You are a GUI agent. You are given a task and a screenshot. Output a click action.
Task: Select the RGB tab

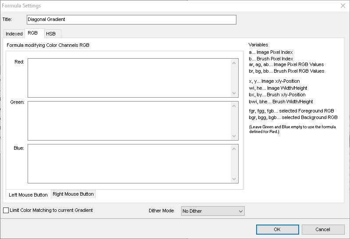point(33,33)
